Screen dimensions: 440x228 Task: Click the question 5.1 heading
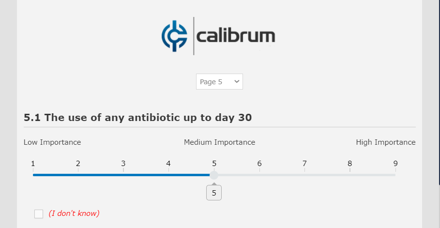pyautogui.click(x=137, y=118)
